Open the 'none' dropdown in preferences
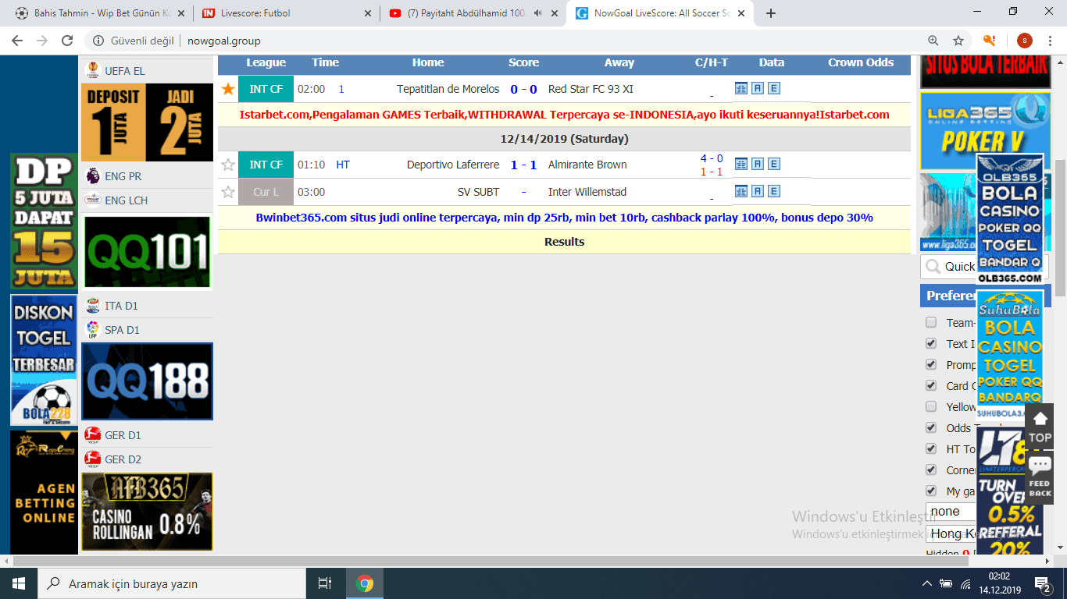The width and height of the screenshot is (1067, 599). pos(951,512)
